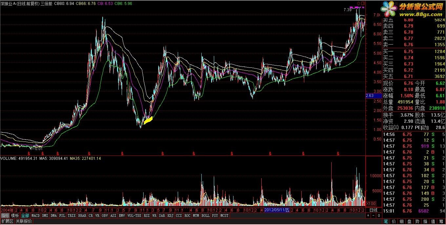Open the 指标 indicator tab

pos(5,216)
